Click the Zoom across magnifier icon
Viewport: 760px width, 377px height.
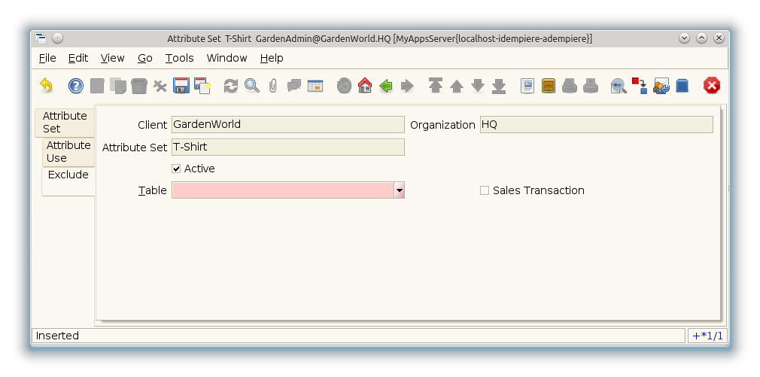pyautogui.click(x=619, y=86)
